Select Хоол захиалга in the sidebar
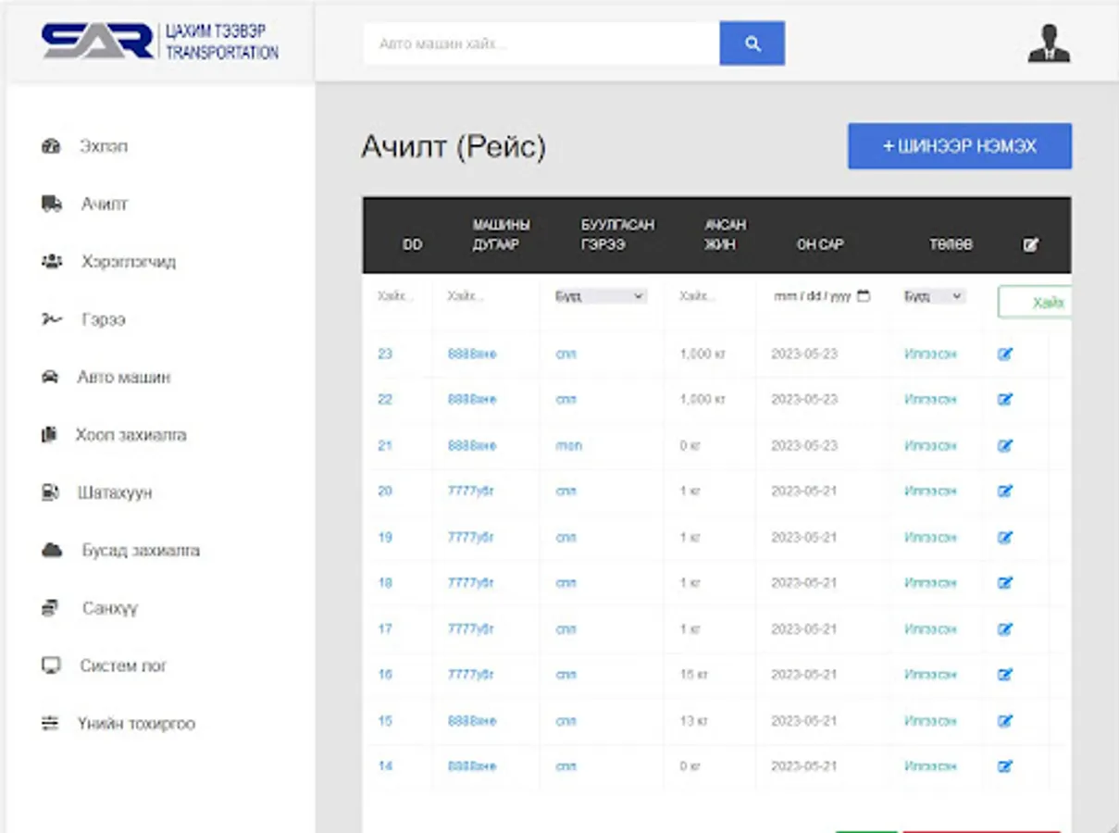 click(131, 434)
